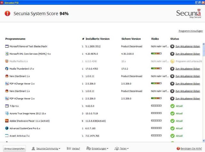Click the update play icon for Mozilla Thunderbird

(172, 69)
